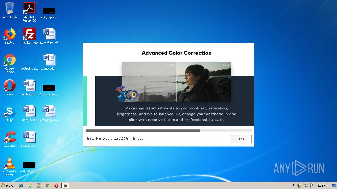Select the townafrica.rtf document

[49, 36]
